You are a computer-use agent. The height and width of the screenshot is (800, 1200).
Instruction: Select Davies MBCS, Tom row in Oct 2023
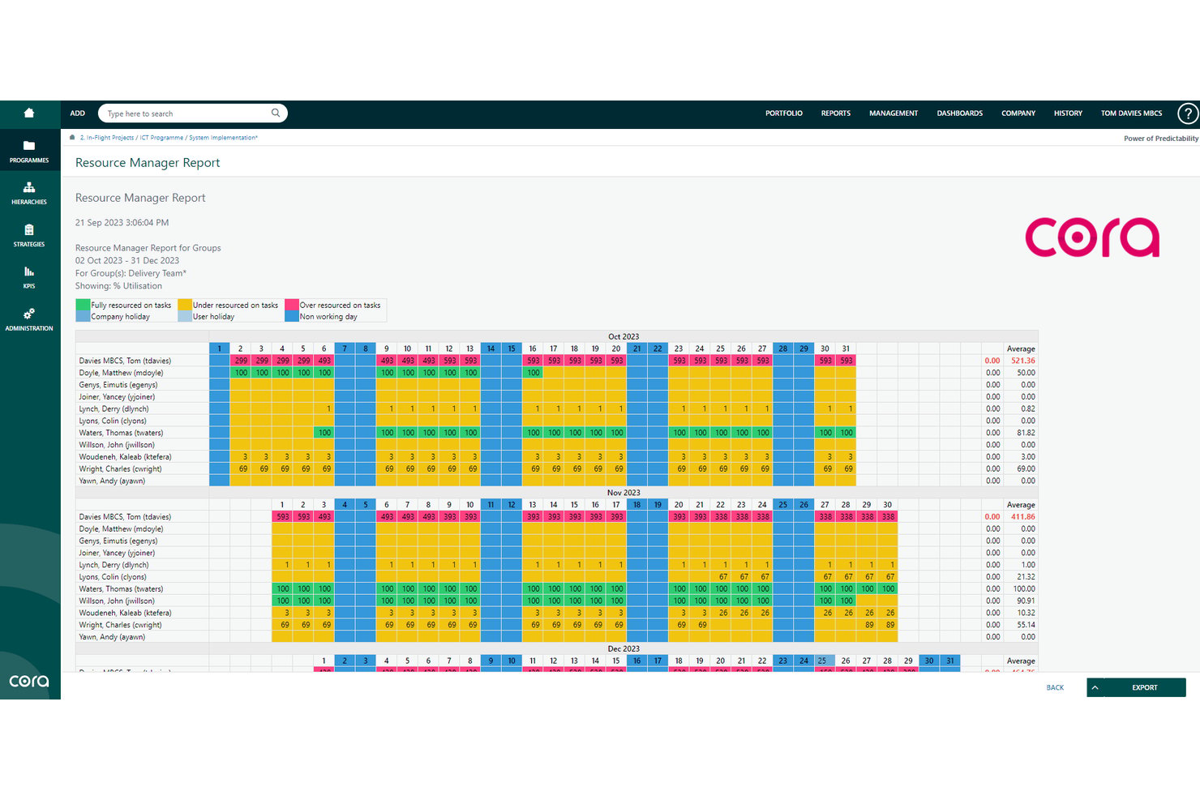(x=556, y=361)
